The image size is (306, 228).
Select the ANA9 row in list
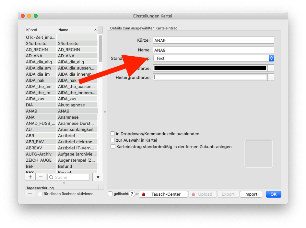(61, 111)
